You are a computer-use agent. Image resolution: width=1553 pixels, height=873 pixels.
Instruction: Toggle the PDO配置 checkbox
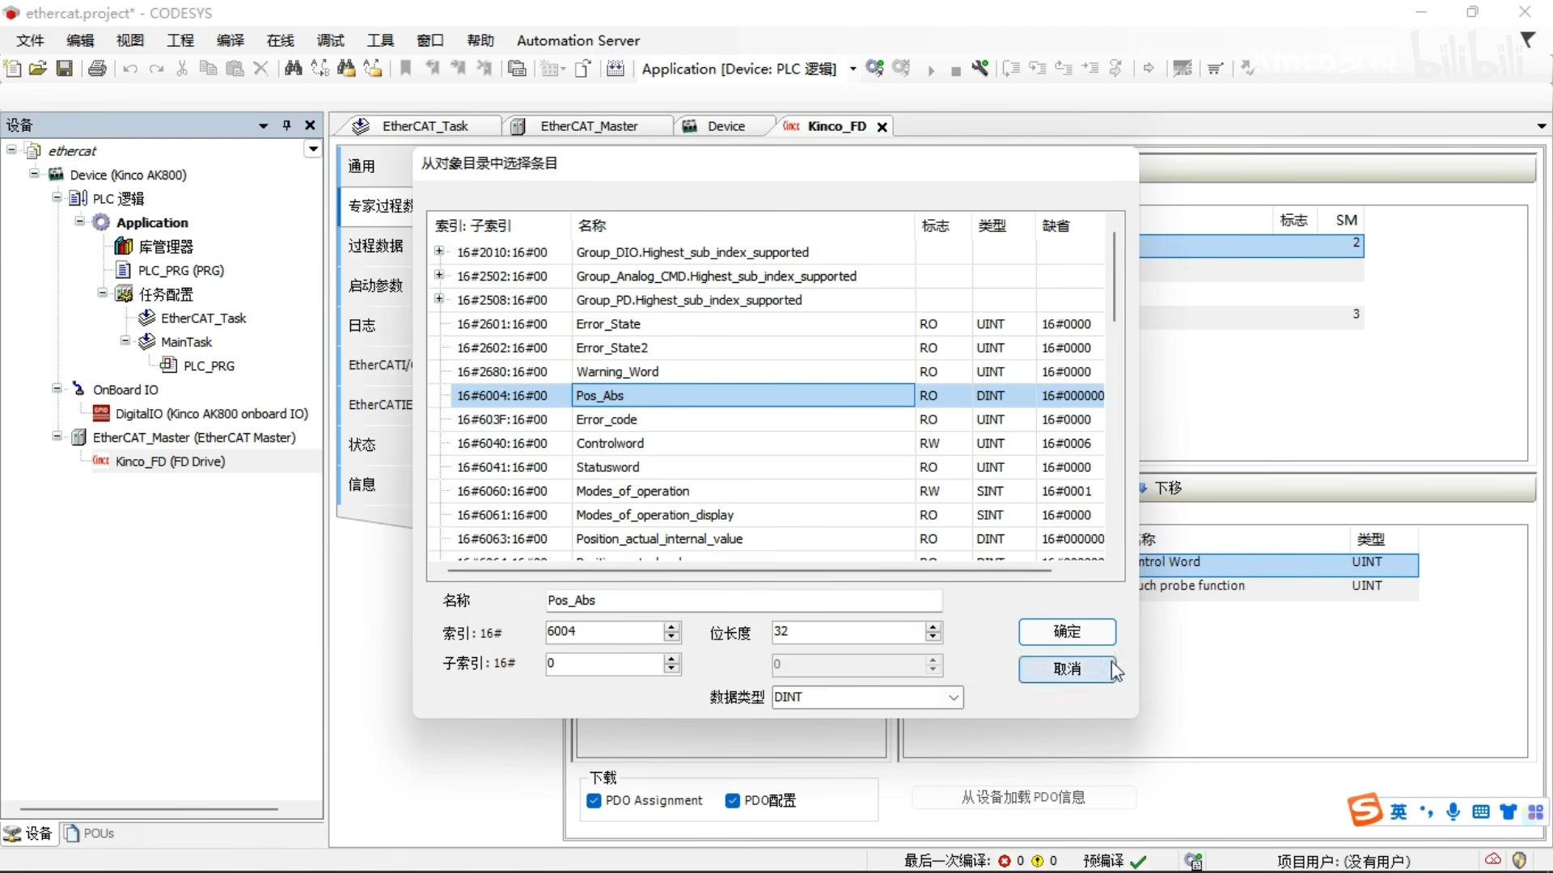[733, 800]
